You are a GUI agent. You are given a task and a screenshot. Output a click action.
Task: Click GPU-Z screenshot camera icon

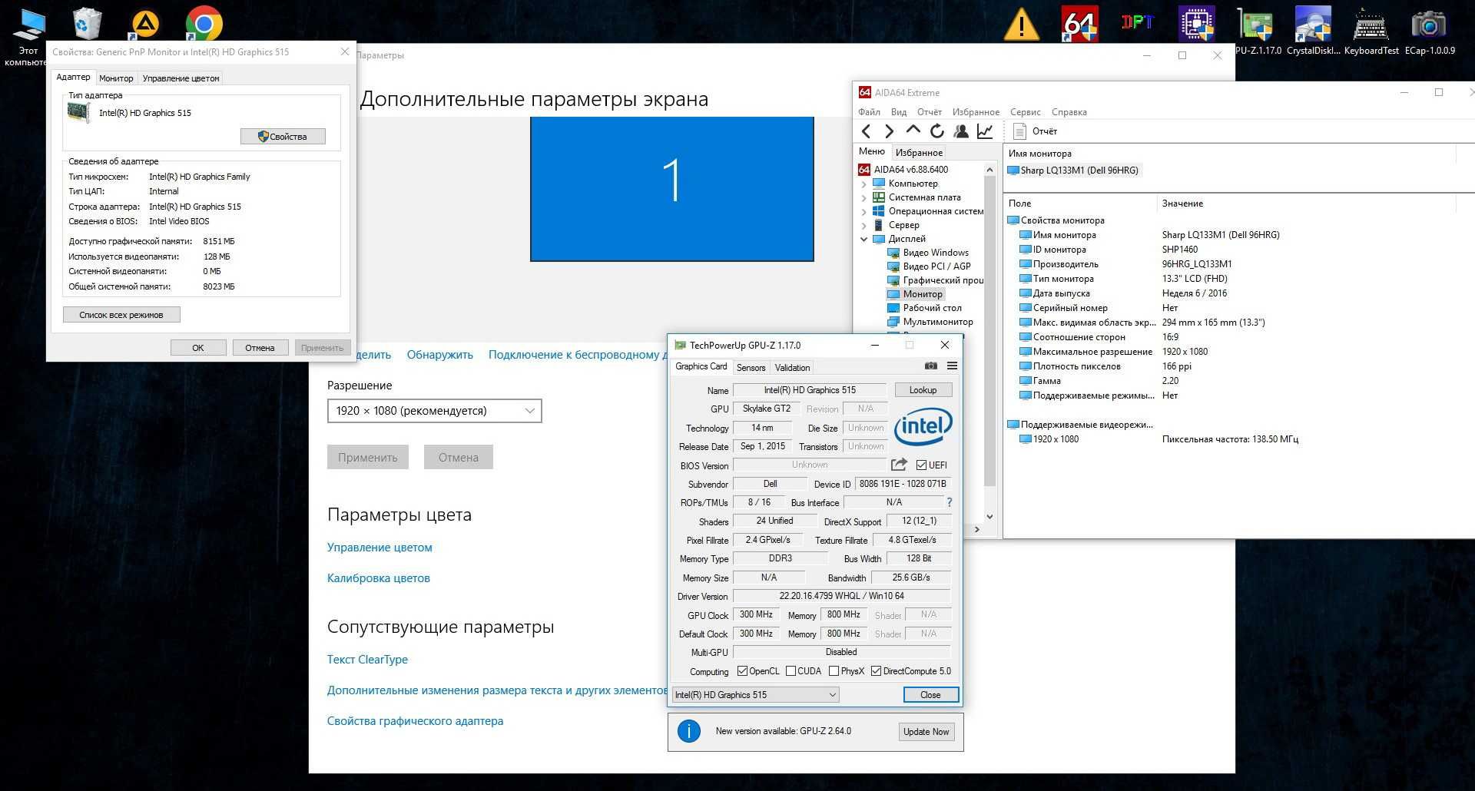click(x=930, y=366)
